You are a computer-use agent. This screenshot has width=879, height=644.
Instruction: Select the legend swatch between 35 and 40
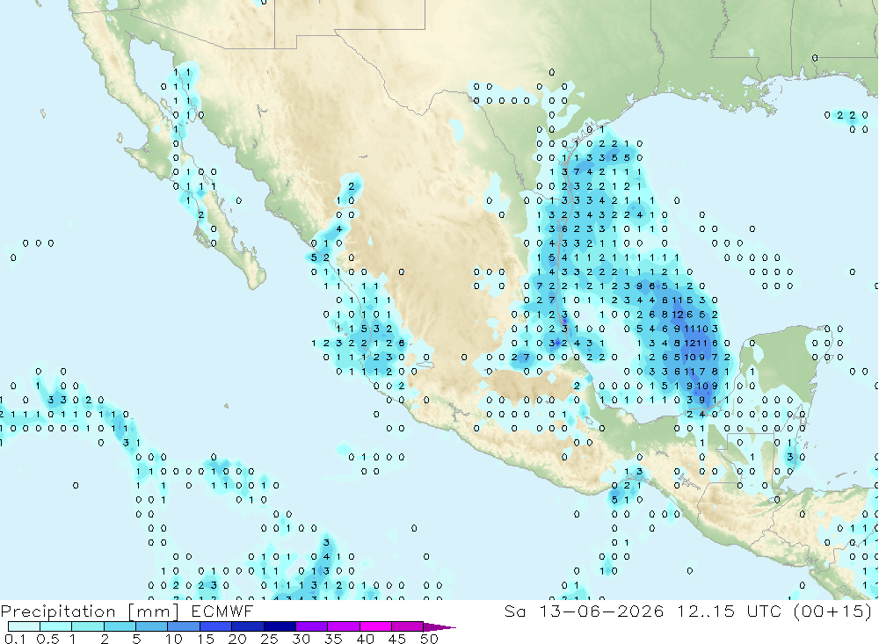344,626
